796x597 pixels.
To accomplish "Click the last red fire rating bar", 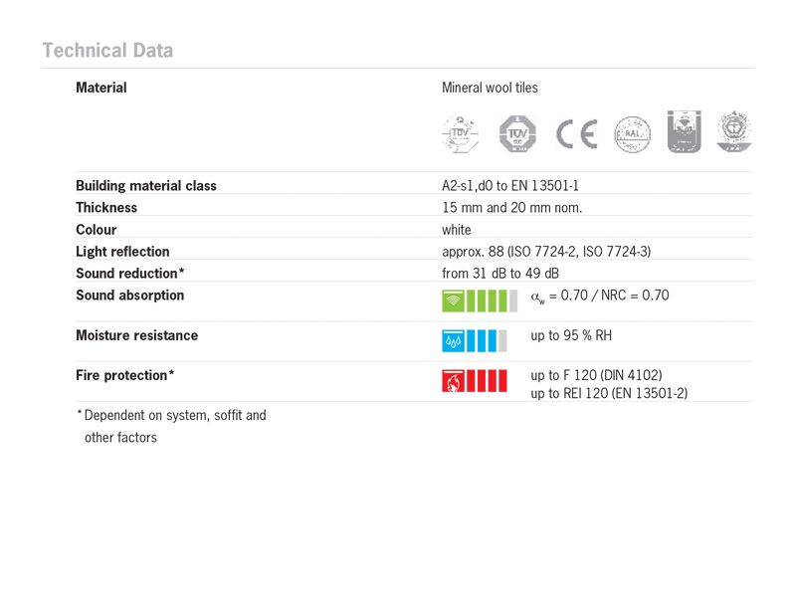I will pos(502,380).
